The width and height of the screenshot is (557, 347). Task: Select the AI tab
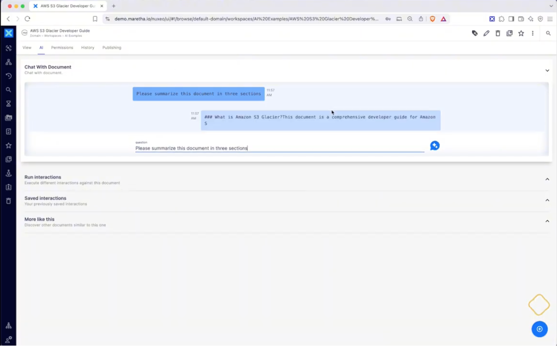click(x=41, y=48)
